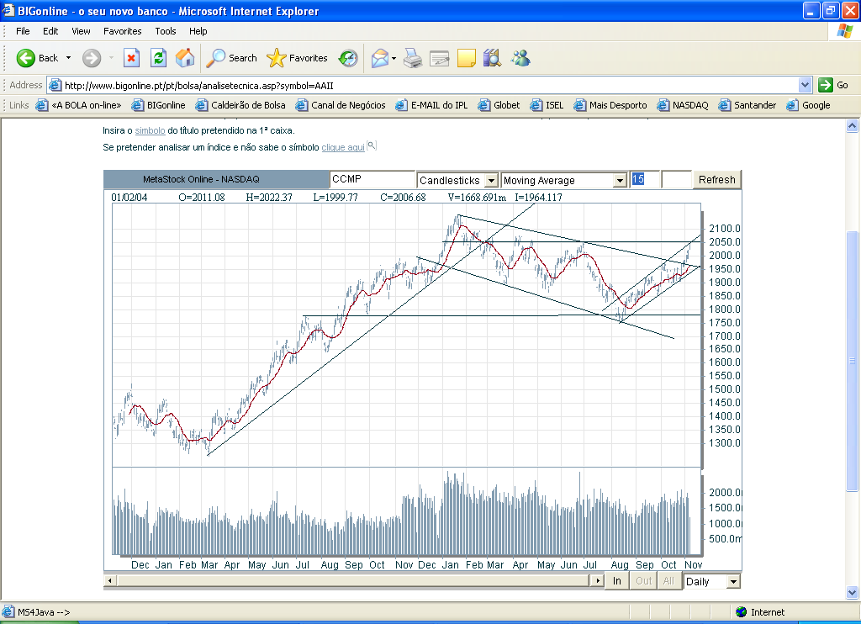Go to the Home page icon
The height and width of the screenshot is (624, 861).
pyautogui.click(x=185, y=58)
